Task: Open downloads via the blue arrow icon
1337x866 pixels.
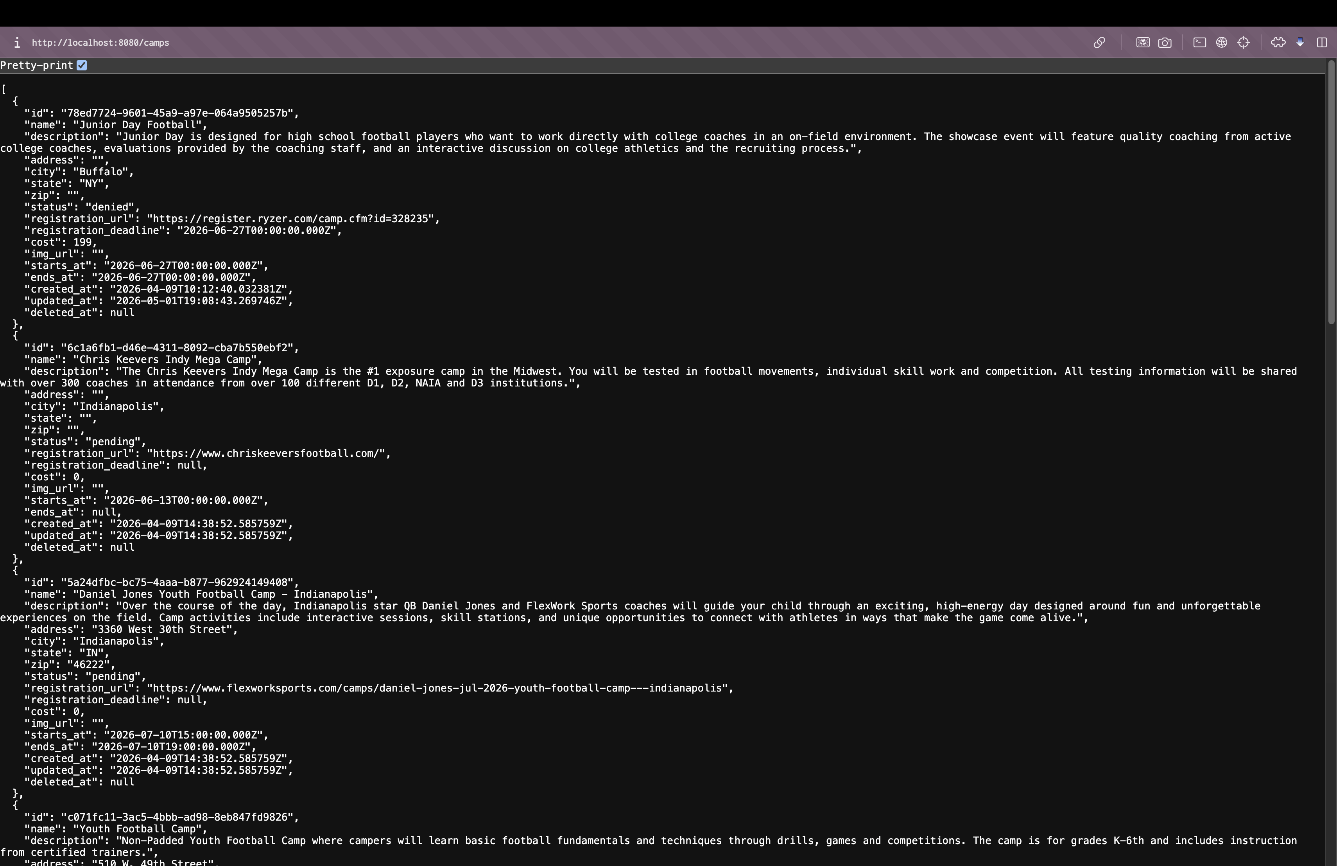Action: pos(1300,43)
